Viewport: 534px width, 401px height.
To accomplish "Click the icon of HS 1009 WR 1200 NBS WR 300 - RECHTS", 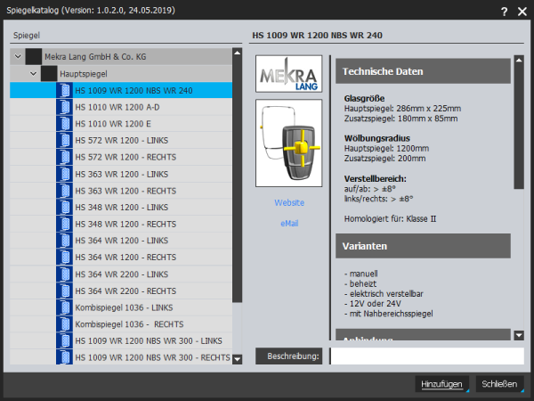I will pos(64,357).
